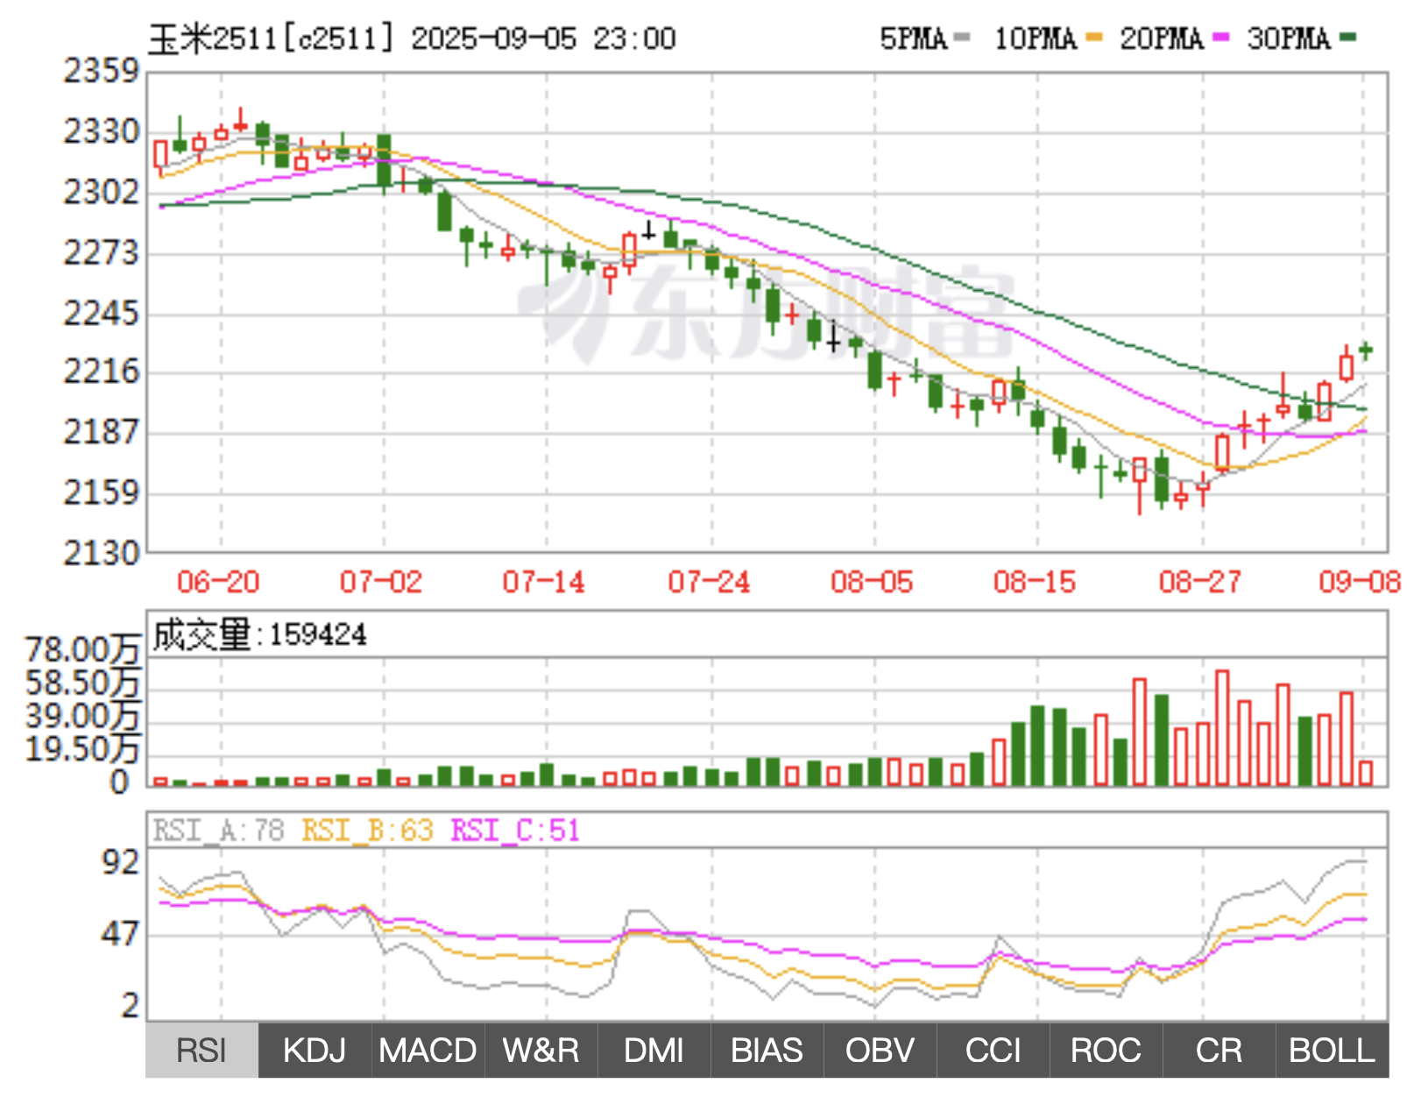Open the W&R indicator tab

click(x=541, y=1050)
